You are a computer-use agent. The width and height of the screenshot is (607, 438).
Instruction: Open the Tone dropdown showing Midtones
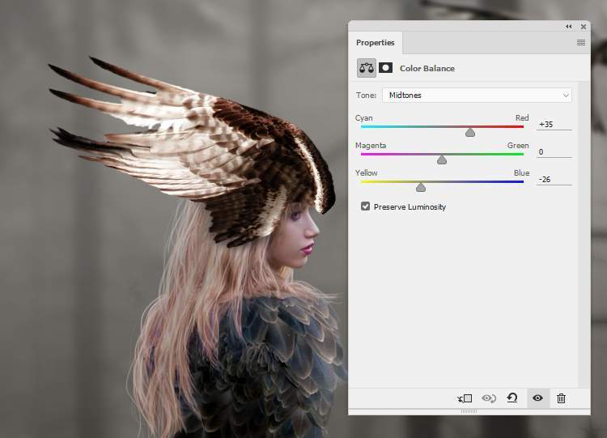[477, 96]
